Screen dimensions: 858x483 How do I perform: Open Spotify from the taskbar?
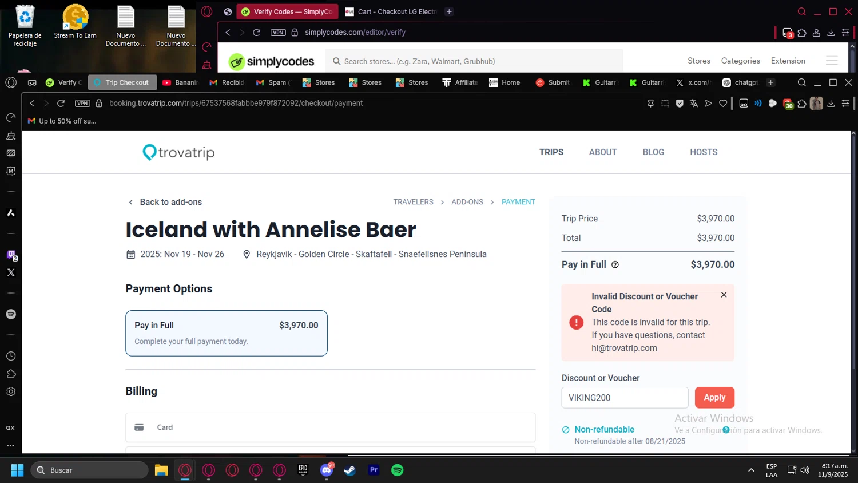click(397, 470)
